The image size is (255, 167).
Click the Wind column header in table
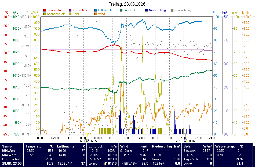point(124,146)
